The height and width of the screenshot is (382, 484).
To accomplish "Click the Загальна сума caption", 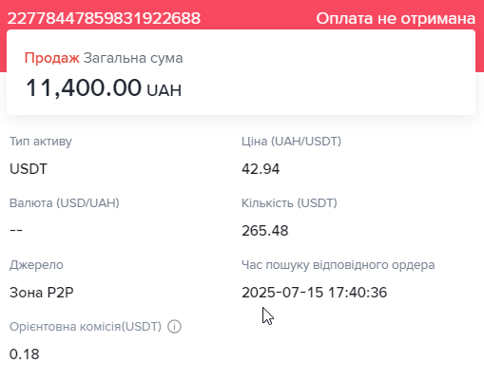I will tap(133, 58).
